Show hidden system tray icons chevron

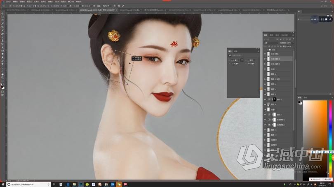coord(295,185)
